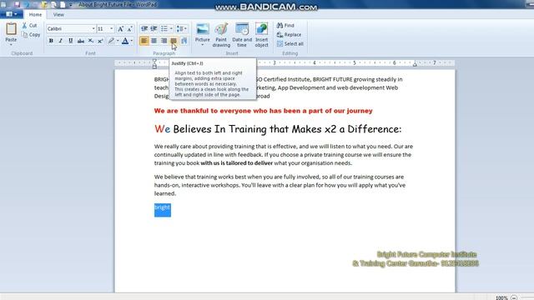The width and height of the screenshot is (534, 300).
Task: Grow the font size
Action: tap(120, 29)
